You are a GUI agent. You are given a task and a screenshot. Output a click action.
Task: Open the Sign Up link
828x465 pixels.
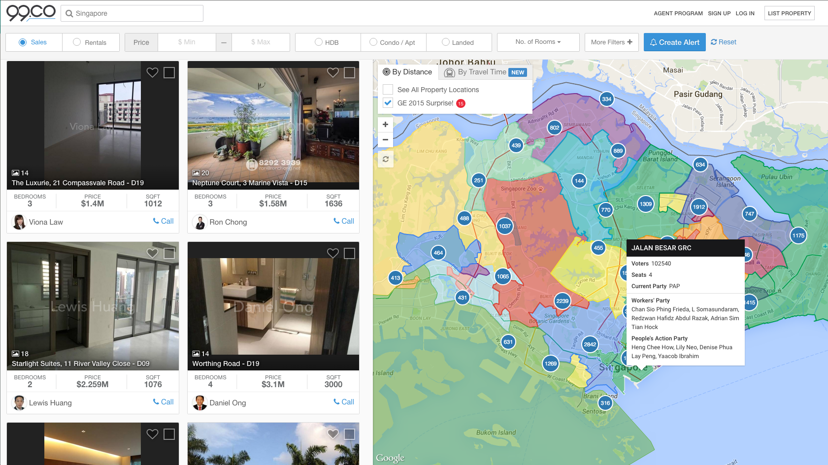[719, 13]
